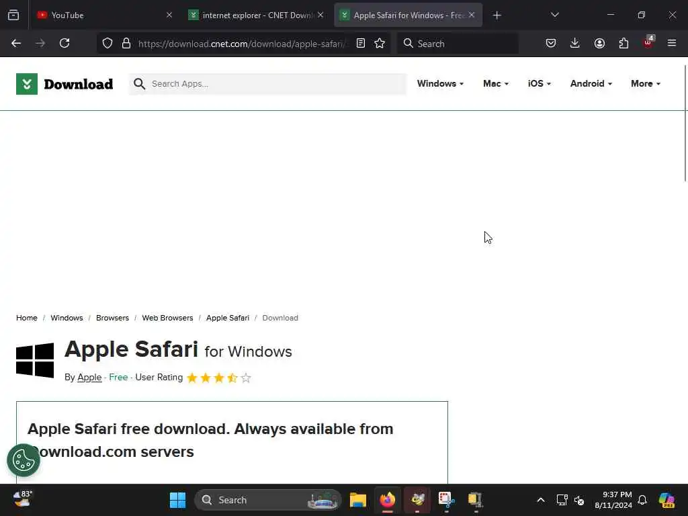Open Firefox application menu
This screenshot has height=516, width=688.
click(x=672, y=44)
